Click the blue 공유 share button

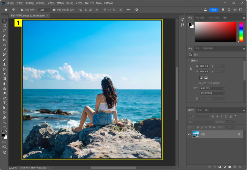pos(214,10)
